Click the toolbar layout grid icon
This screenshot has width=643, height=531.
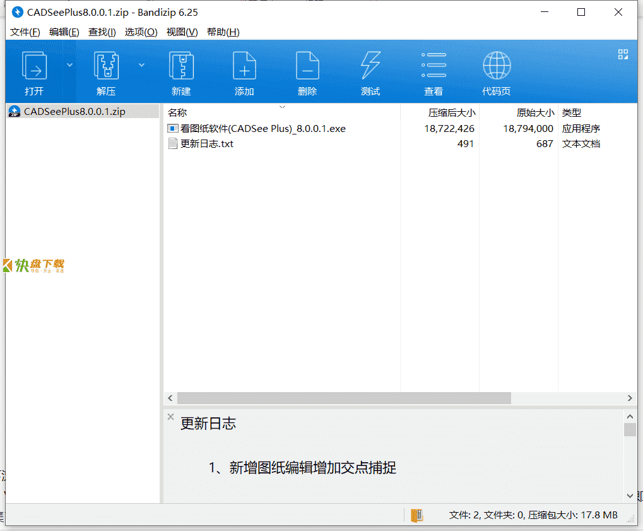tap(623, 54)
